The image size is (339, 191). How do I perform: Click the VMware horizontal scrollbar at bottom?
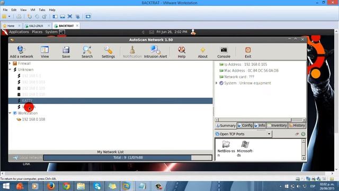(167, 173)
